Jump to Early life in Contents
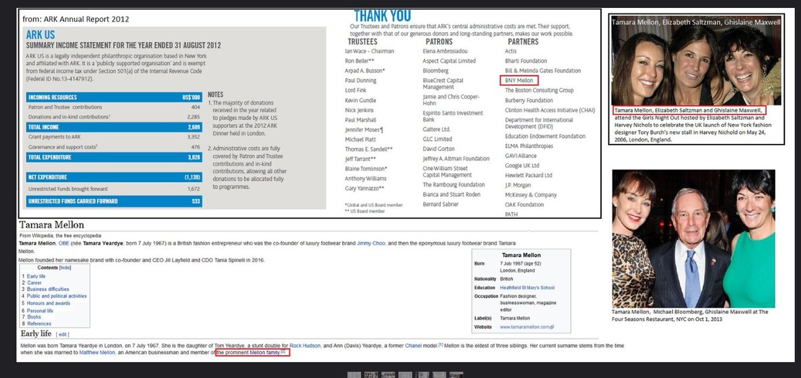The width and height of the screenshot is (801, 378). tap(36, 276)
